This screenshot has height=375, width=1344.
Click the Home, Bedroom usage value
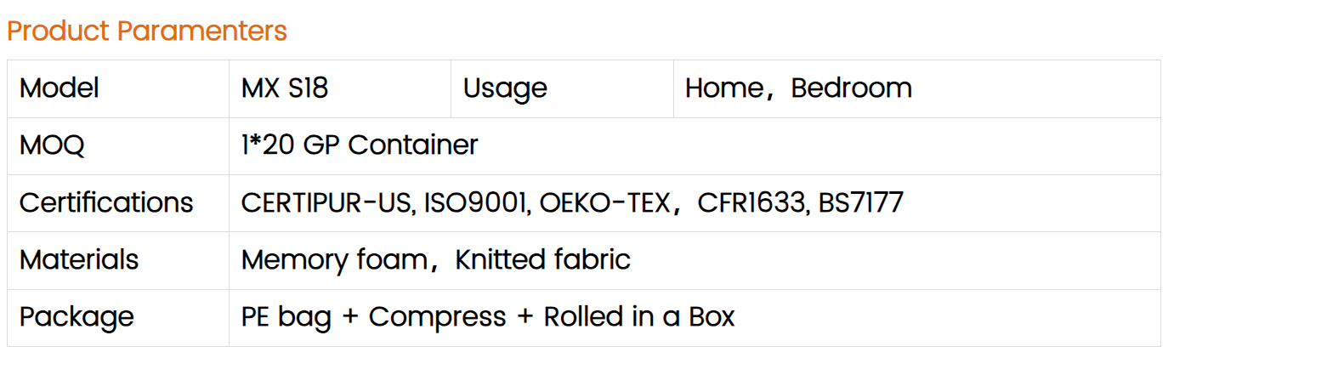pyautogui.click(x=798, y=88)
